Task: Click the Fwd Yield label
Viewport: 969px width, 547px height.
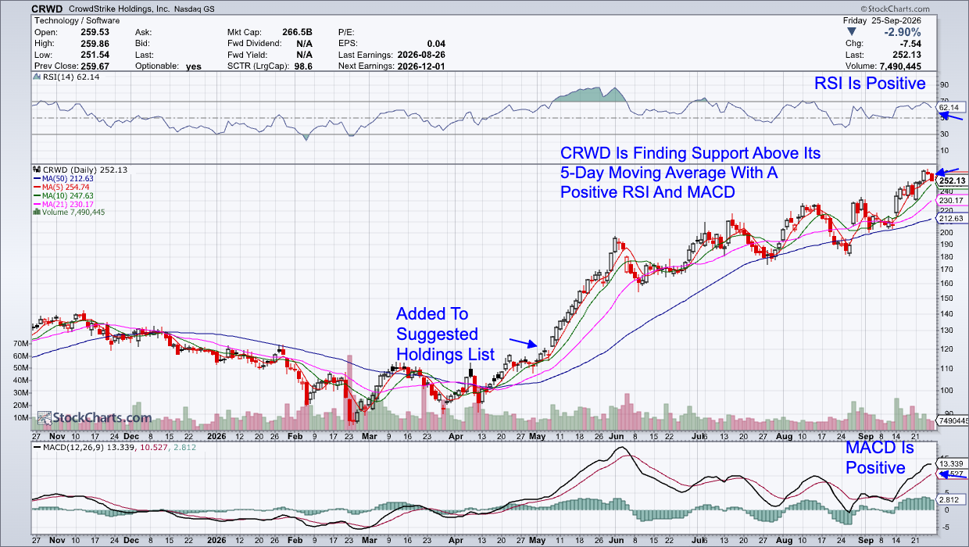Action: click(247, 55)
